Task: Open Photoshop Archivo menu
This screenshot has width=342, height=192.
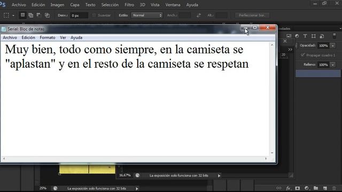Action: tap(19, 5)
